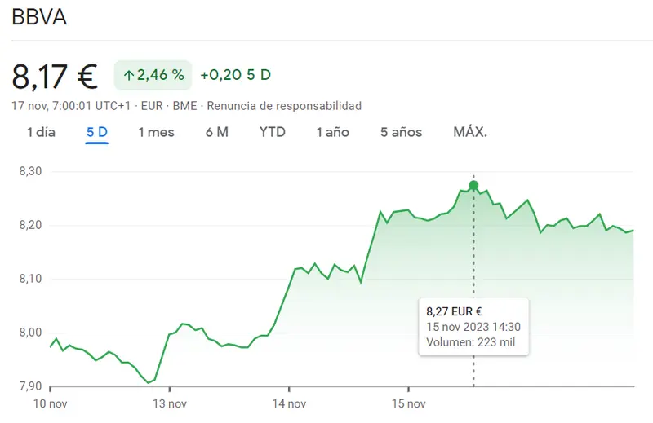Click the tooltip date 15 nov 2023 14:30

click(x=473, y=327)
